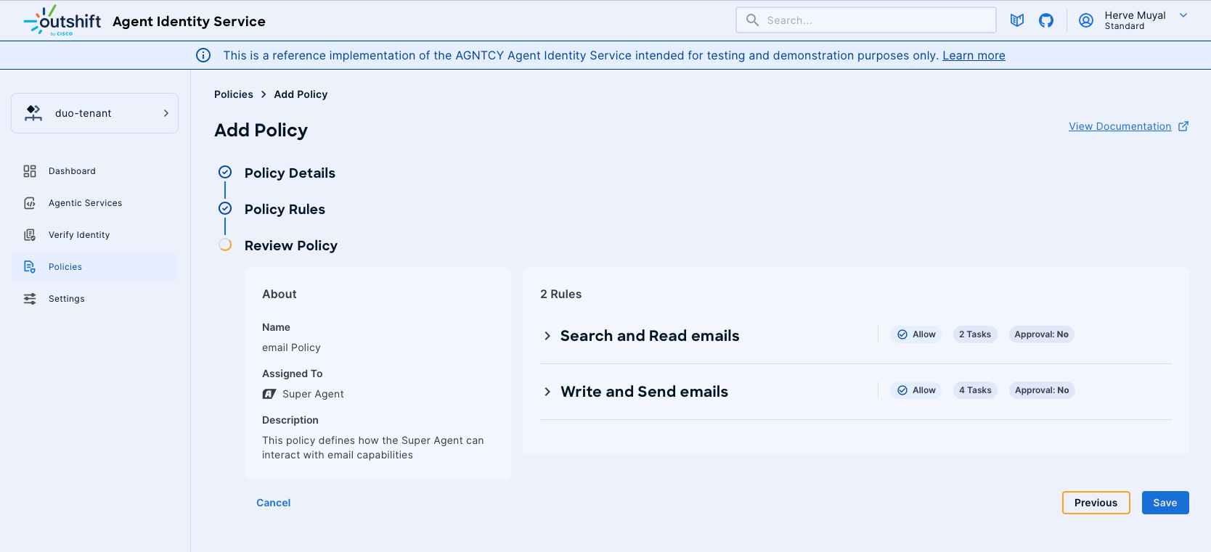Open the Herve Muyal account dropdown

(1183, 15)
